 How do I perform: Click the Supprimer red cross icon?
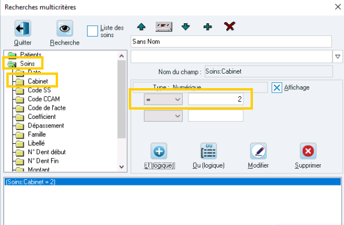pos(308,151)
